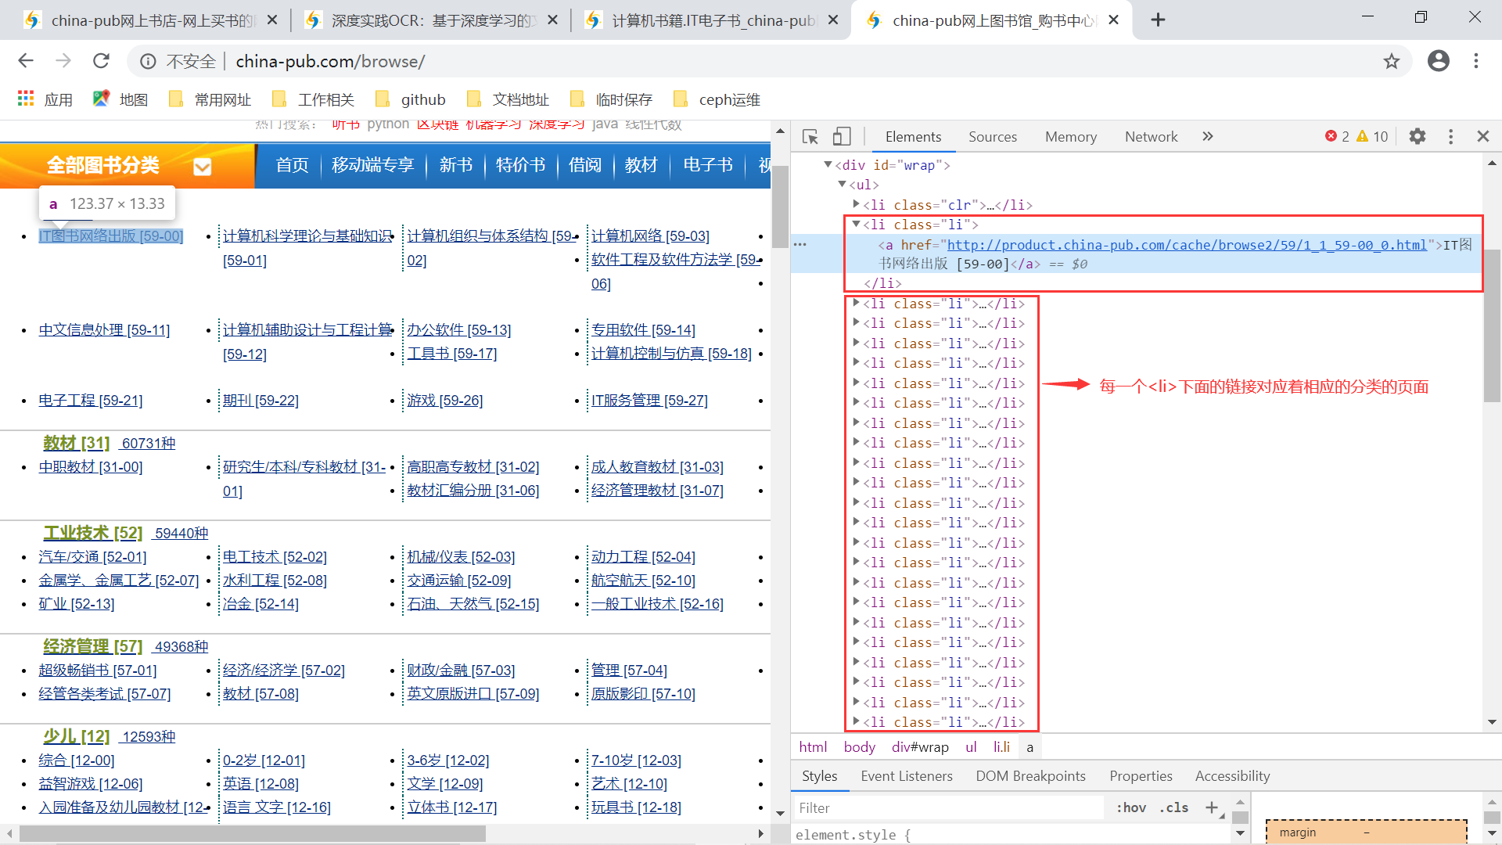Switch to the Network tab
This screenshot has width=1502, height=845.
1151,137
